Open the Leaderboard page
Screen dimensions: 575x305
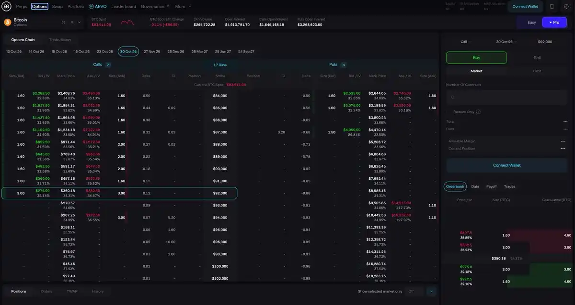pyautogui.click(x=124, y=7)
